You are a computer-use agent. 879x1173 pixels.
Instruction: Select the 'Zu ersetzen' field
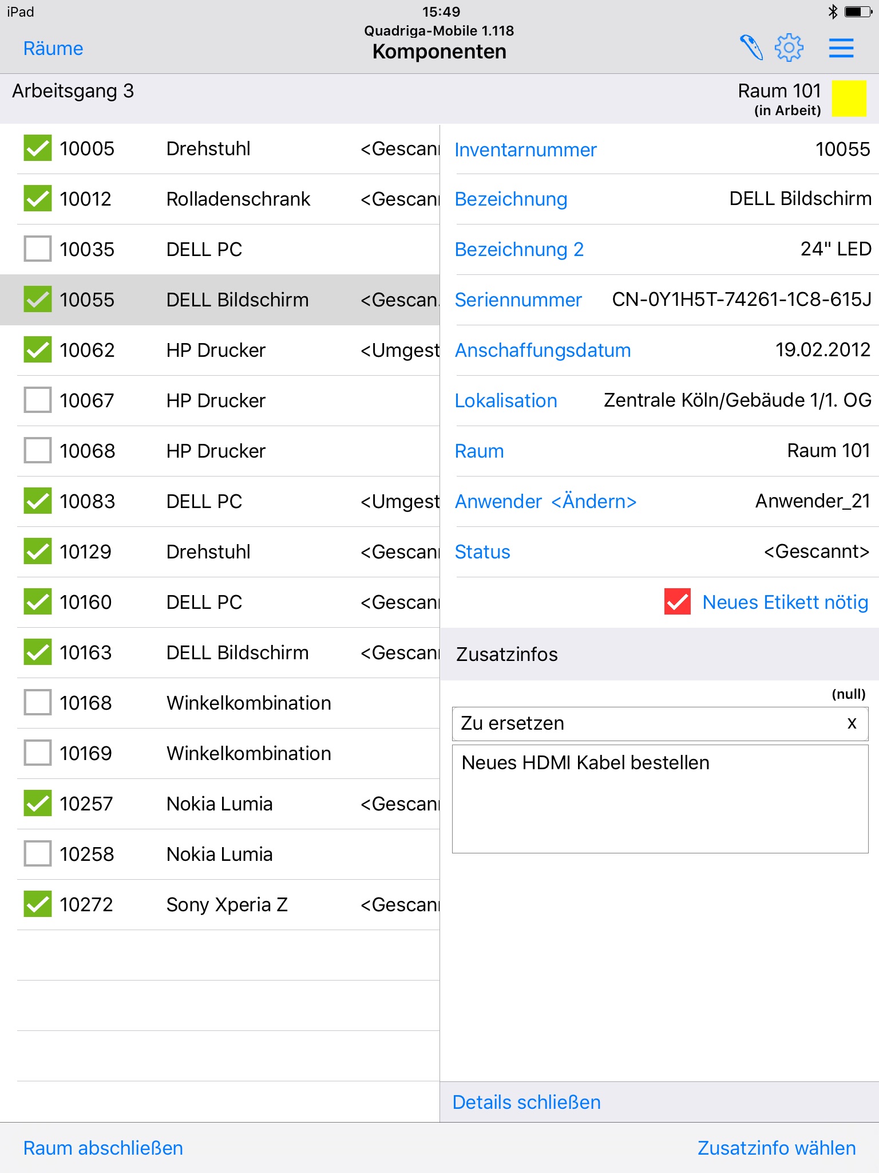[660, 723]
